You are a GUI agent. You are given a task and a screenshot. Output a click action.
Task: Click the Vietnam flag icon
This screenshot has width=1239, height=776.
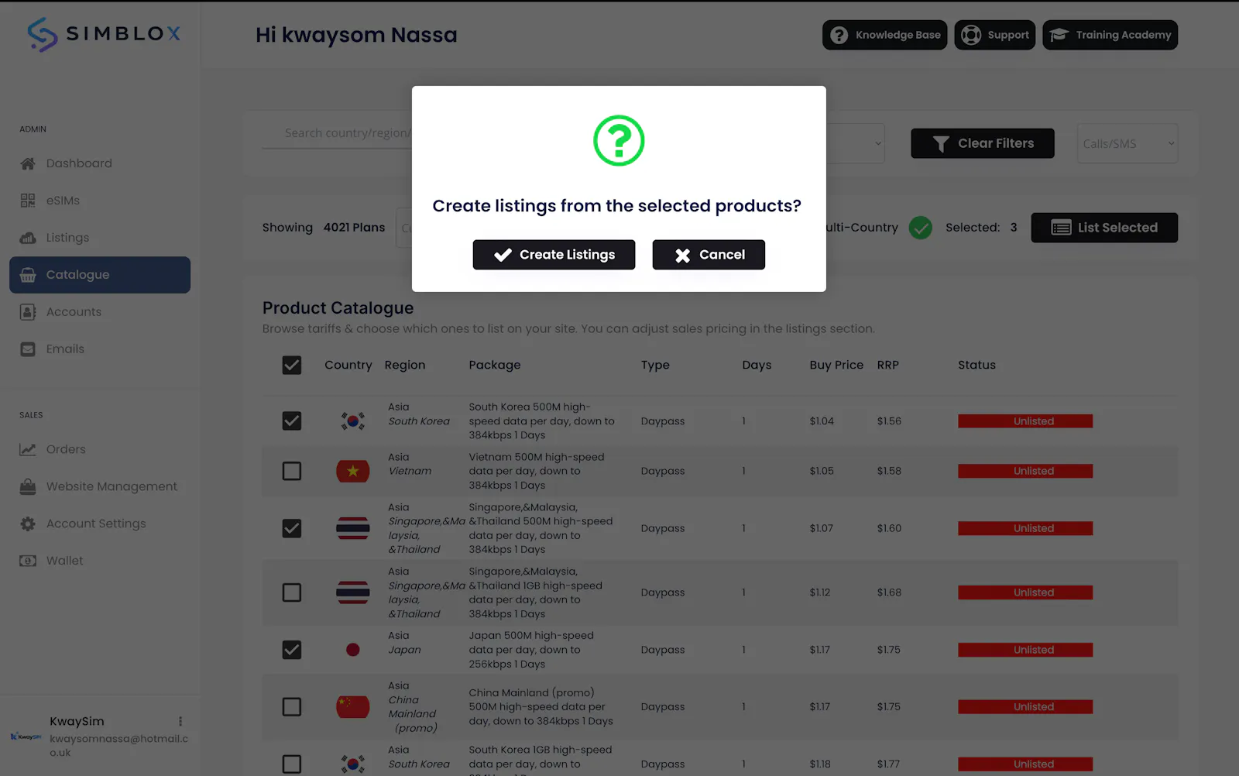353,471
